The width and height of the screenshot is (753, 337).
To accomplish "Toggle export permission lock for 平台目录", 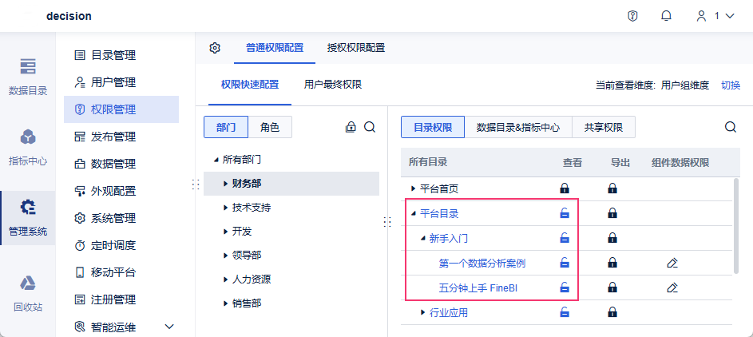I will (x=612, y=213).
